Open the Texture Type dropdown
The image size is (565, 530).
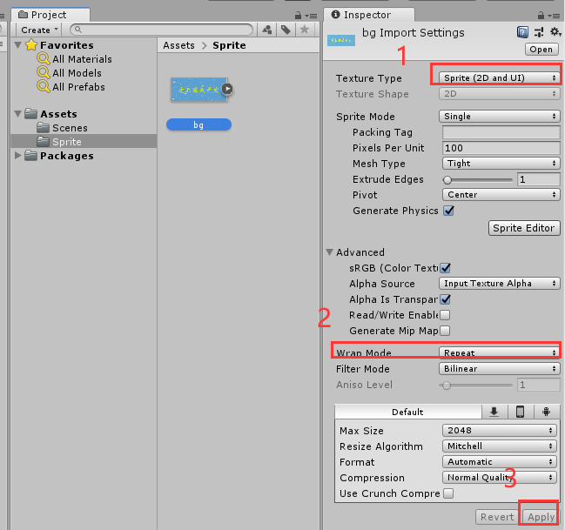500,77
